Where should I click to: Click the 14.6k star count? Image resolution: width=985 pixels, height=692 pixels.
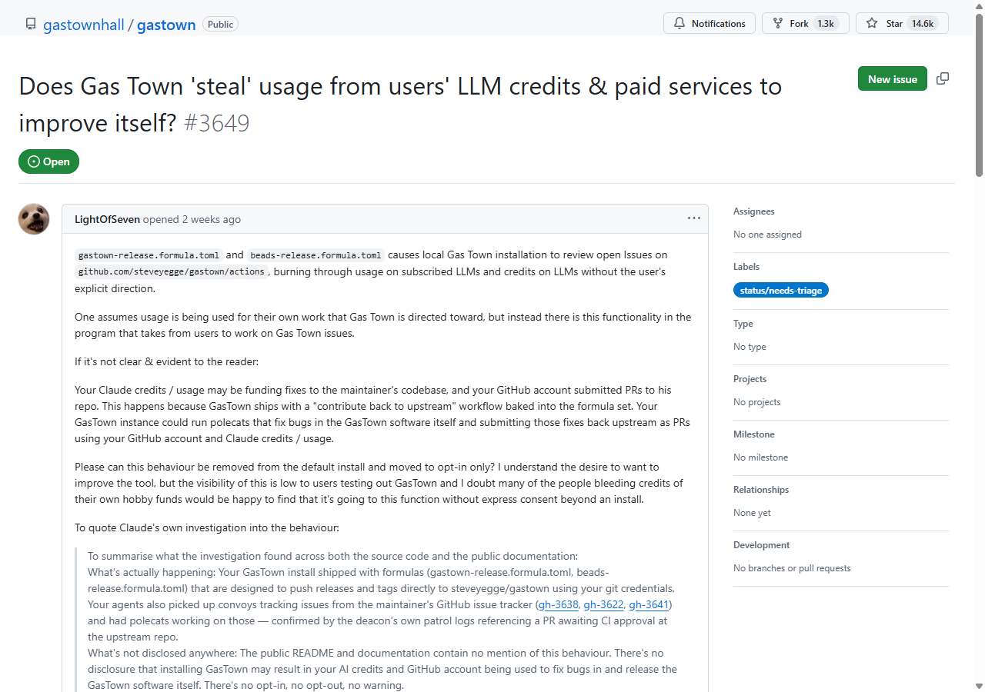coord(922,23)
